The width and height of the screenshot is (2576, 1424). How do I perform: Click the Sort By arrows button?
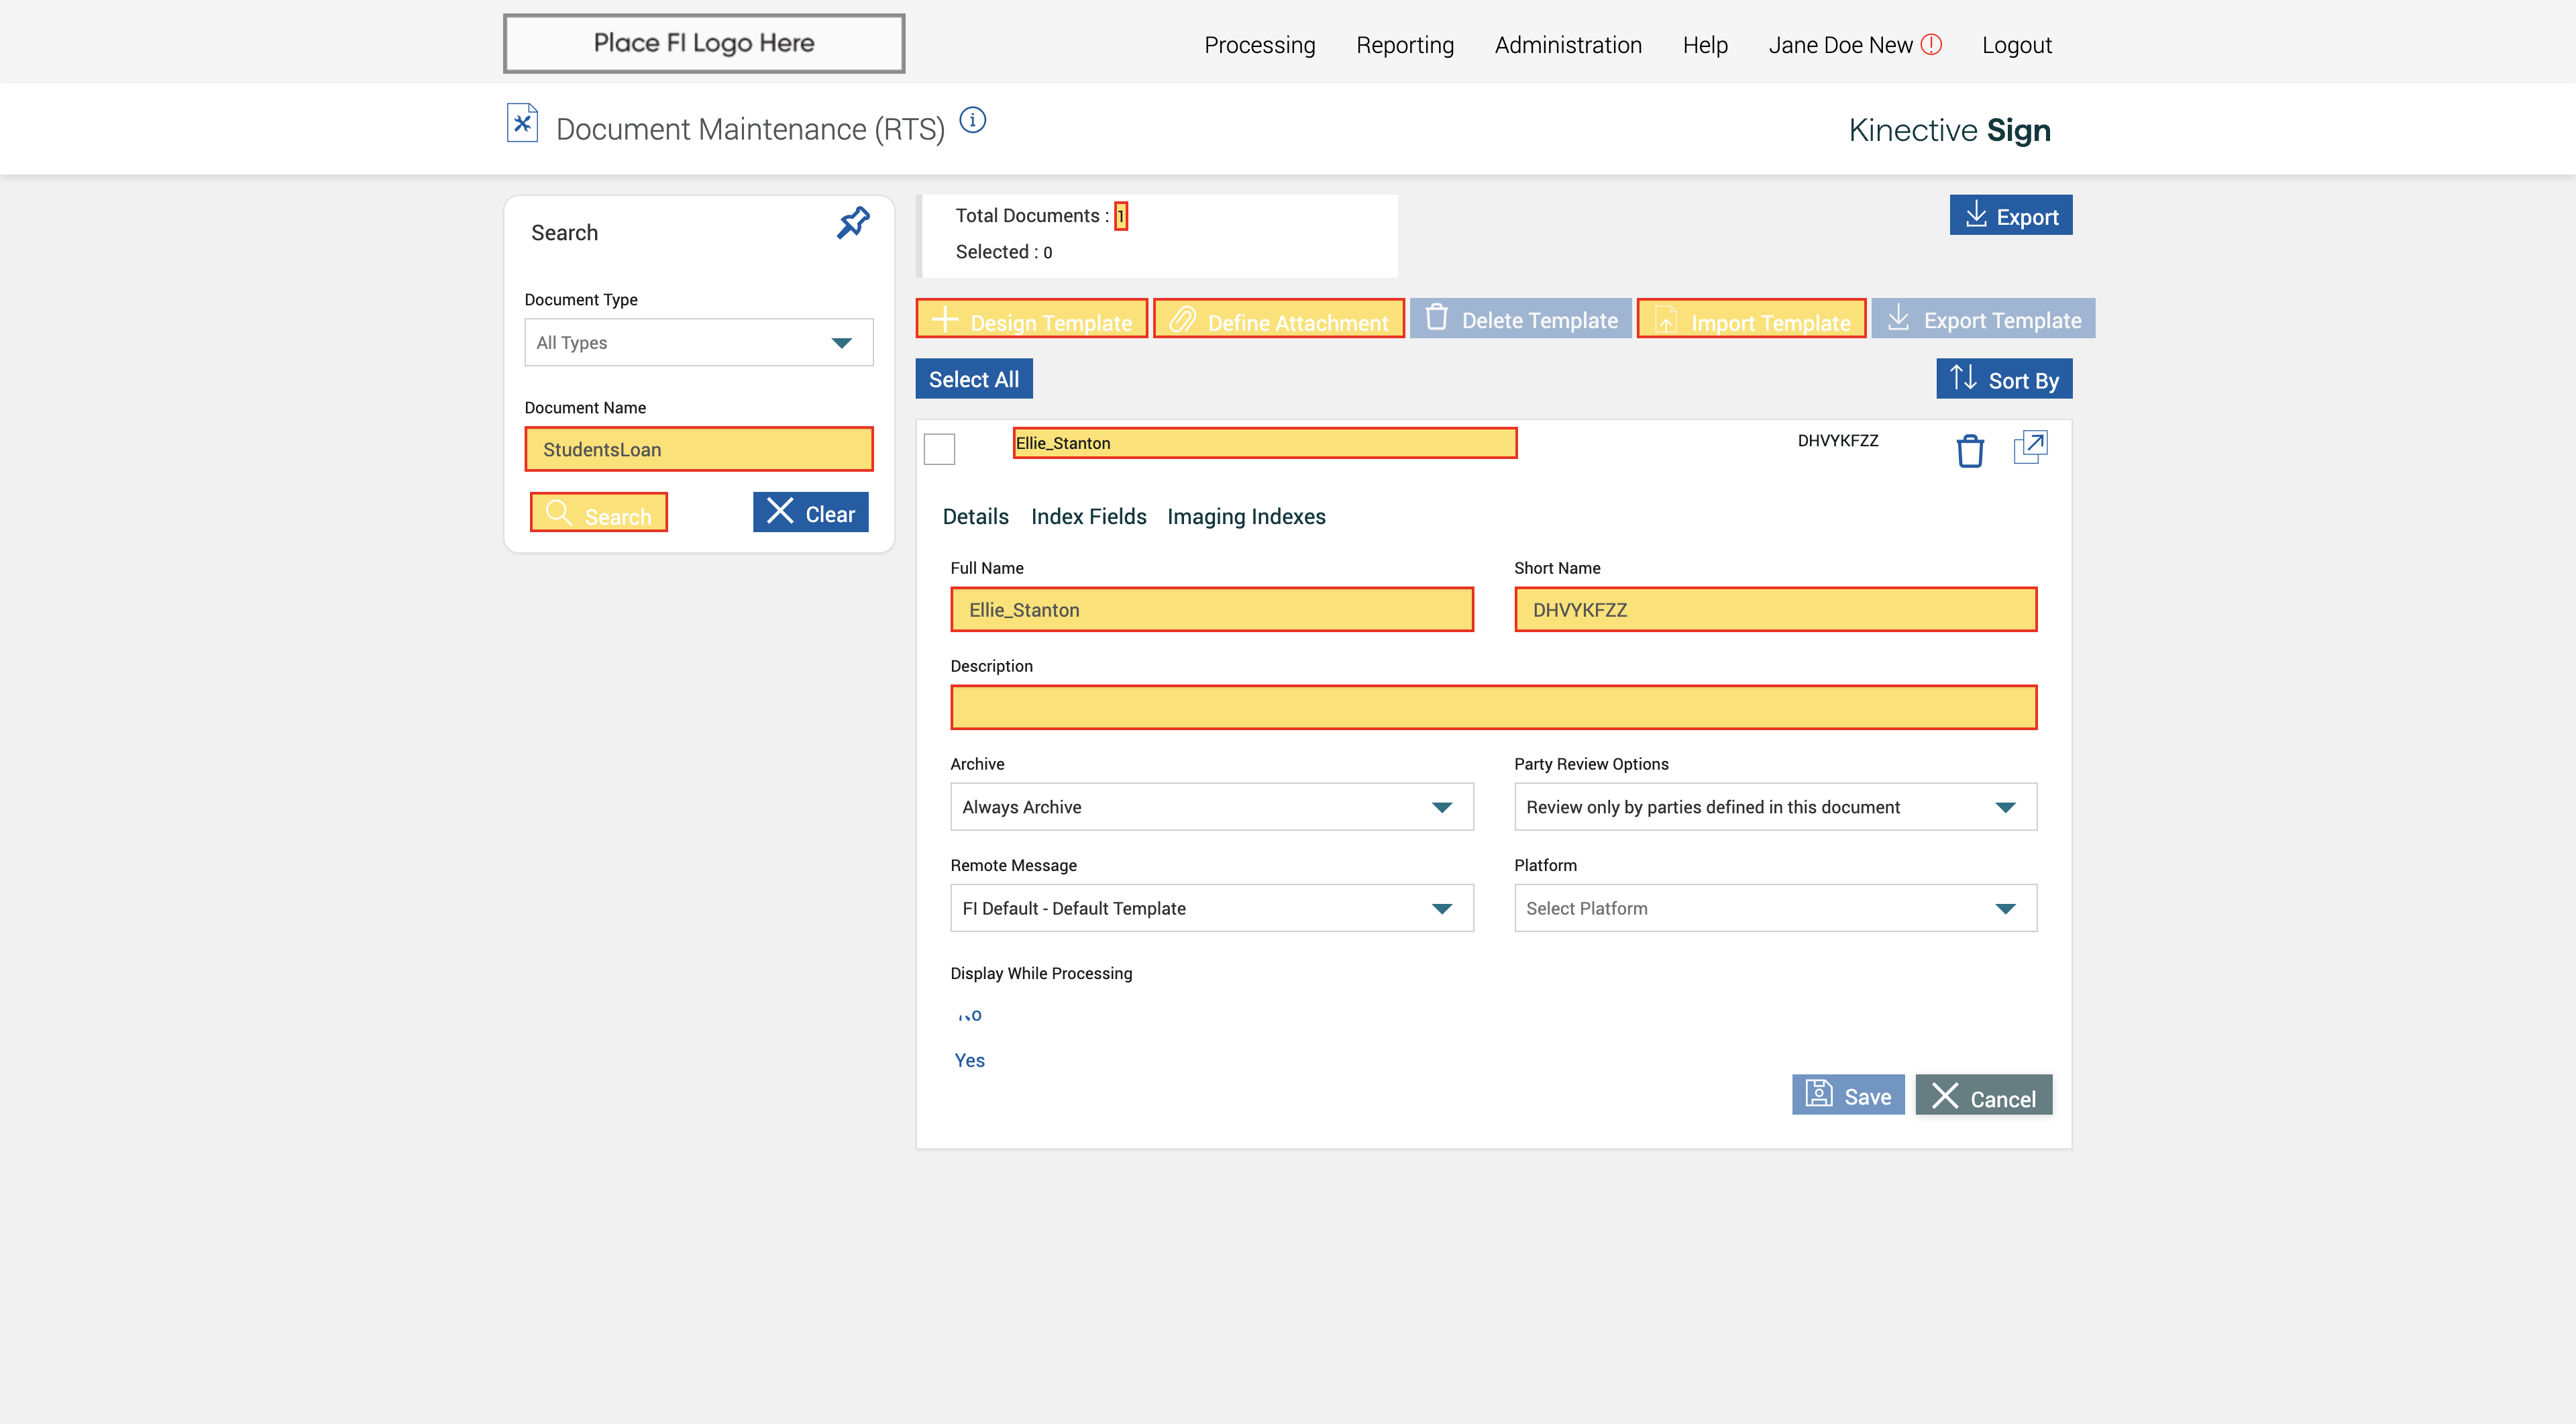tap(2003, 379)
